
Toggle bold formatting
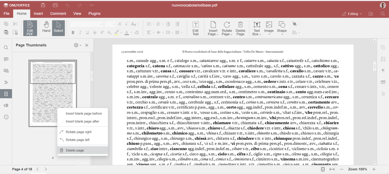[x=73, y=32]
